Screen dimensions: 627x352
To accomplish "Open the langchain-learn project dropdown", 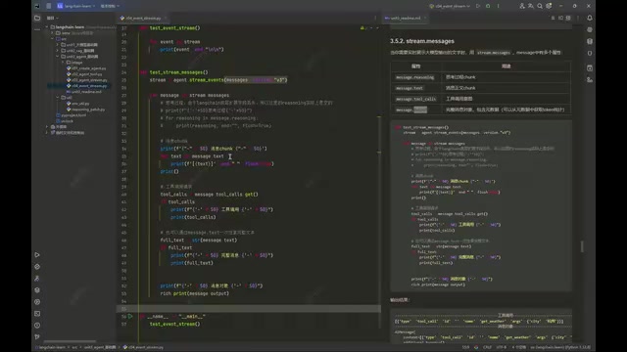I will pos(76,6).
